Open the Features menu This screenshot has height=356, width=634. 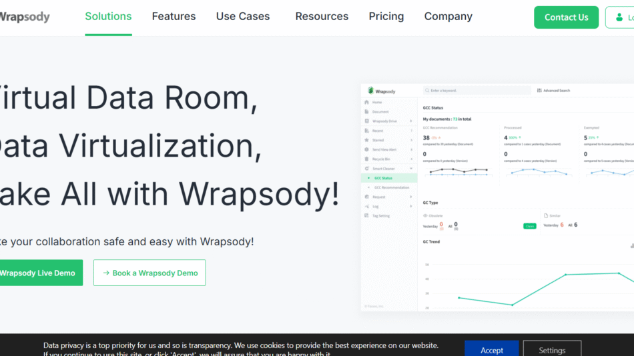pyautogui.click(x=174, y=17)
